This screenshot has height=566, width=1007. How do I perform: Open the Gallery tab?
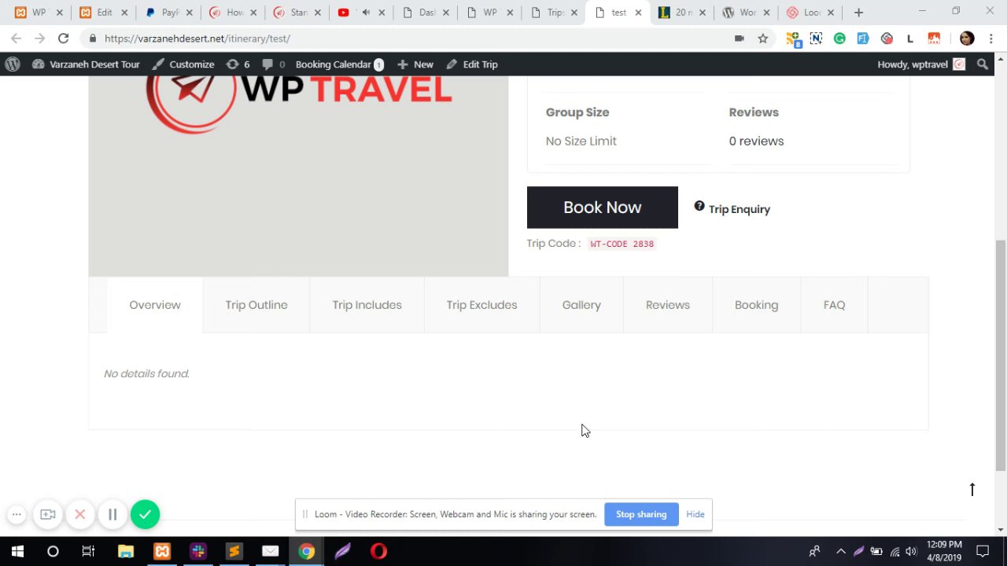click(581, 305)
